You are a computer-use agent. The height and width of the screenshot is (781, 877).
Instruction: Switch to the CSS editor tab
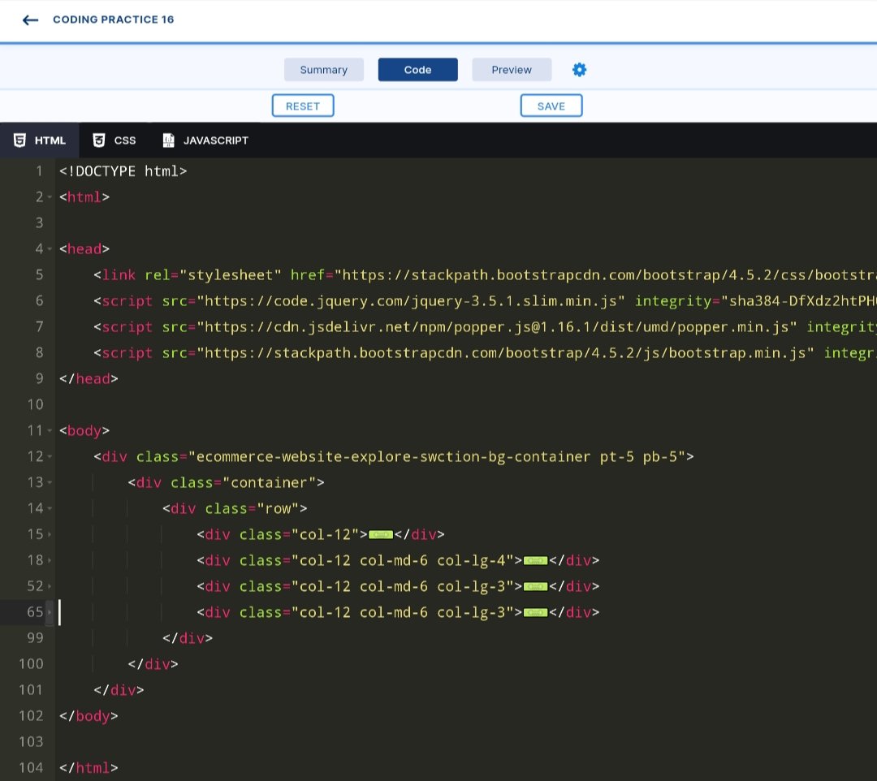click(114, 140)
